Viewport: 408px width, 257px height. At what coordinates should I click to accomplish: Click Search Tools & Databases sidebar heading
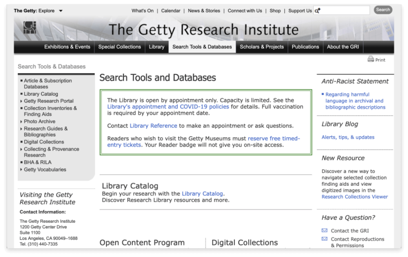click(51, 66)
